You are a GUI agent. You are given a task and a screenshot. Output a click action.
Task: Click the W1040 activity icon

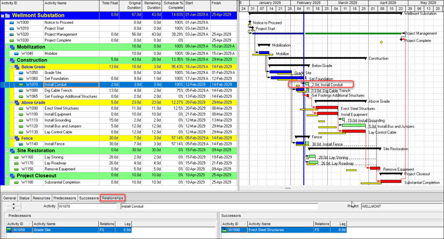[x=16, y=54]
